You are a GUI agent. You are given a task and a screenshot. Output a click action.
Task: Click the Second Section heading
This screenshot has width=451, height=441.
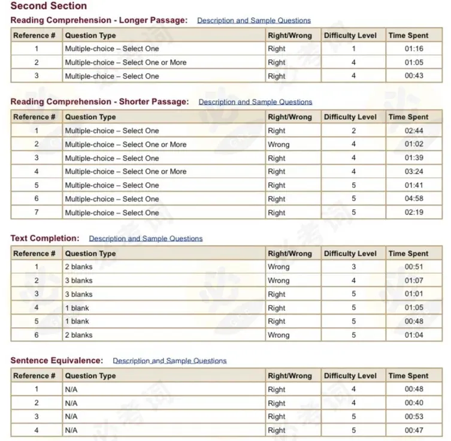[49, 7]
